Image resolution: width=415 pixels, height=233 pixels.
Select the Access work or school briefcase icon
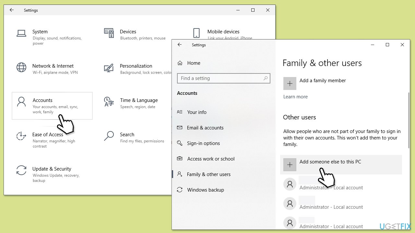coord(180,159)
